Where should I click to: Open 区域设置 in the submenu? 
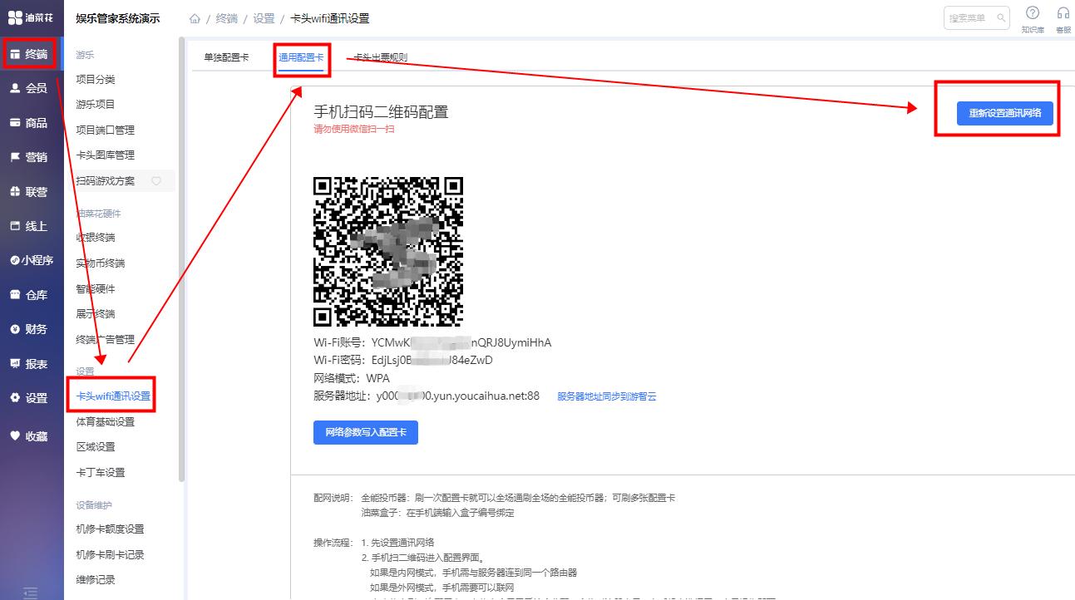point(96,447)
